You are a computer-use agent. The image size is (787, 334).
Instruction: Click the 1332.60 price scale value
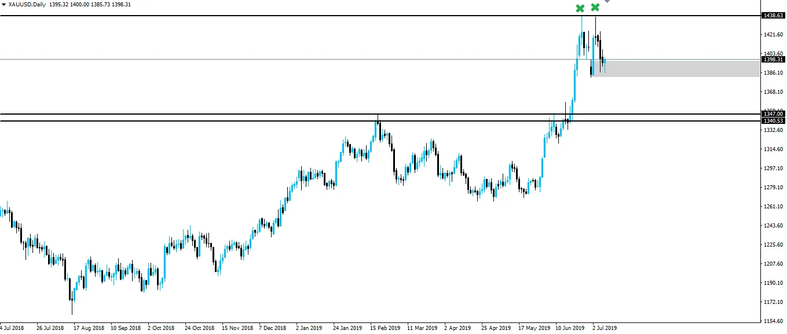[x=773, y=130]
